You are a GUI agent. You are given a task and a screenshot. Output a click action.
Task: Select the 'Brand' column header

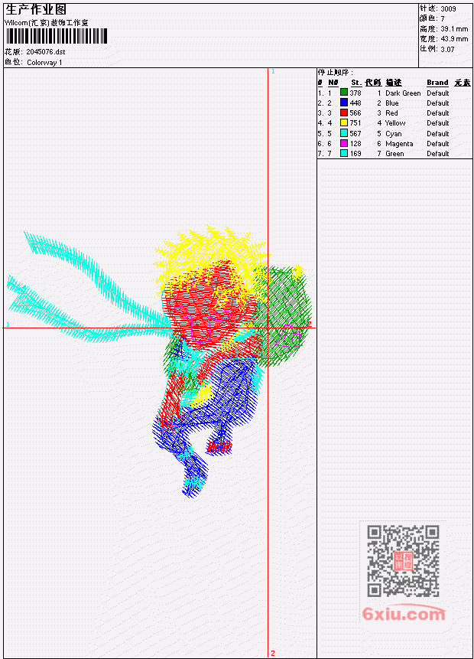pos(437,83)
